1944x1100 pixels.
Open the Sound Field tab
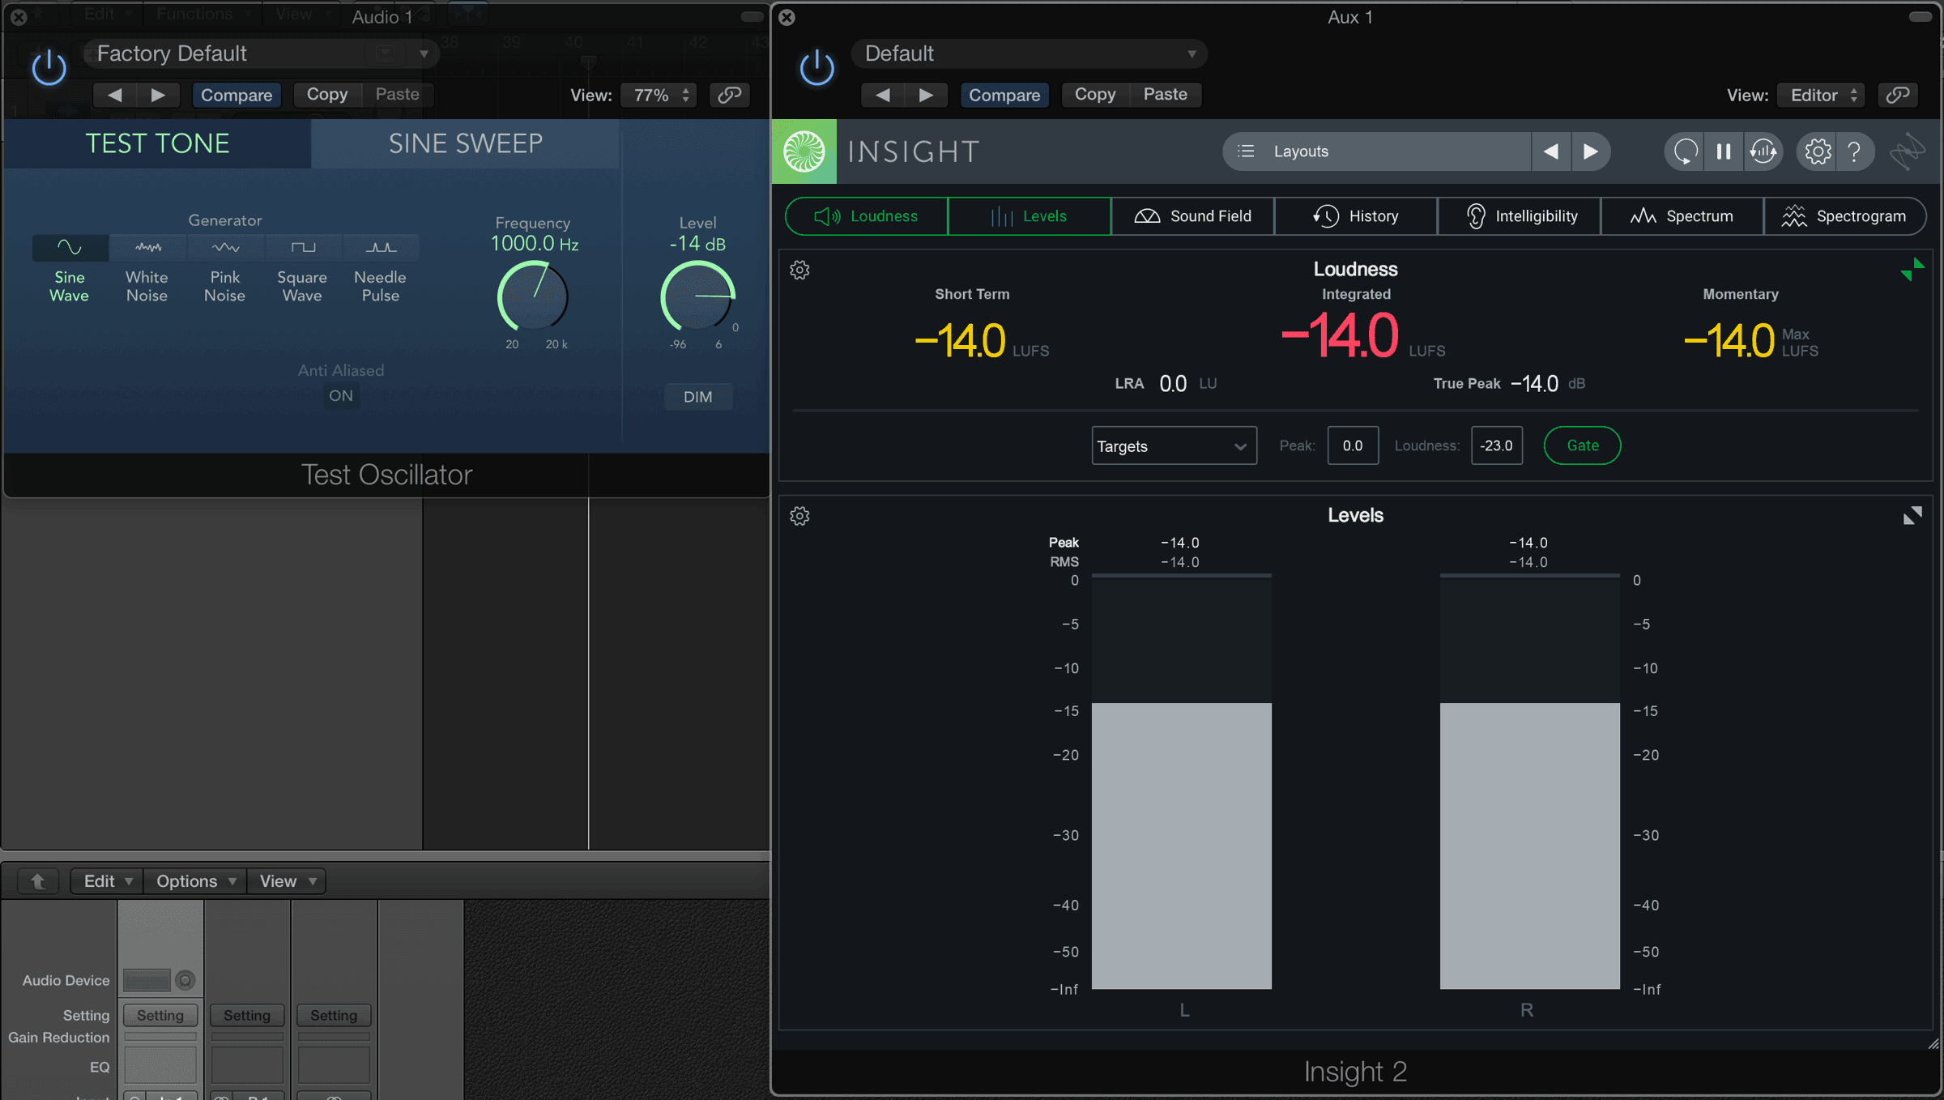[1193, 216]
